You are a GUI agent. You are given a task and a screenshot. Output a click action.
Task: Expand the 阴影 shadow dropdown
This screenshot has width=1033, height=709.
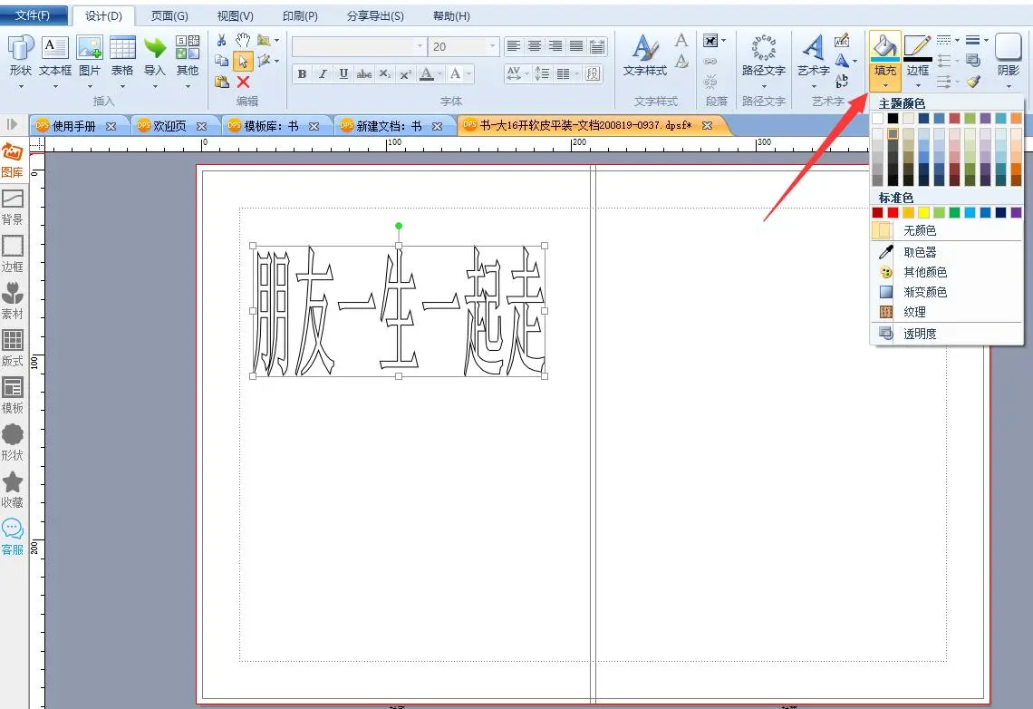1008,87
